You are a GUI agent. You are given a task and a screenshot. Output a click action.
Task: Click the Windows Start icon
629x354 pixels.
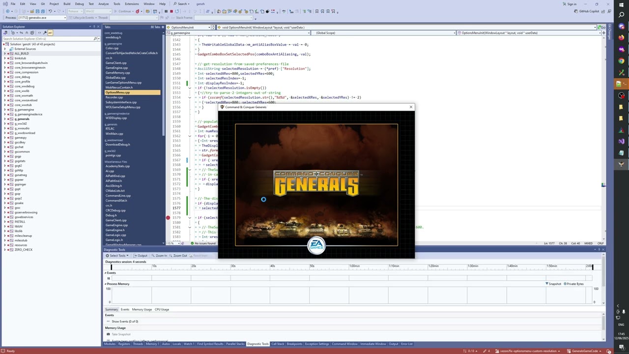pos(622,4)
